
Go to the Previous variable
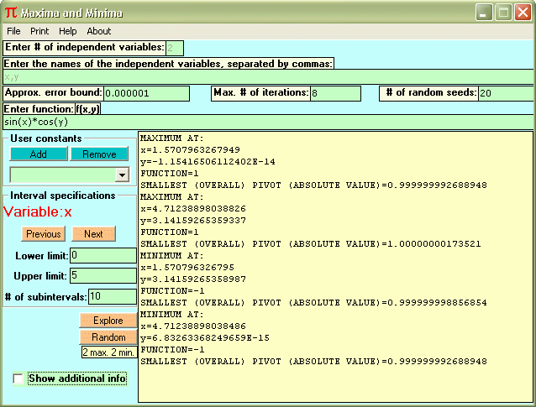43,234
